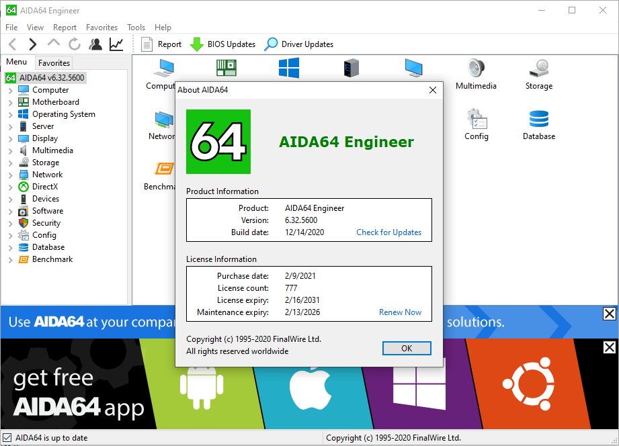
Task: Open the Config icon in the main pane
Action: 477,118
